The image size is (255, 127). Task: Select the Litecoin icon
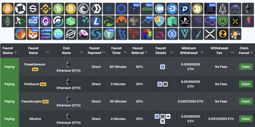click(96, 21)
